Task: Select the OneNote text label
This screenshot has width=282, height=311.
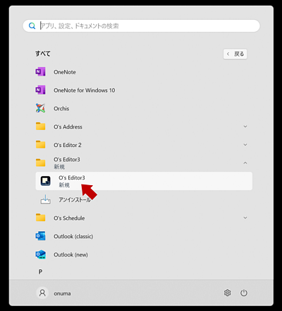Action: point(65,72)
